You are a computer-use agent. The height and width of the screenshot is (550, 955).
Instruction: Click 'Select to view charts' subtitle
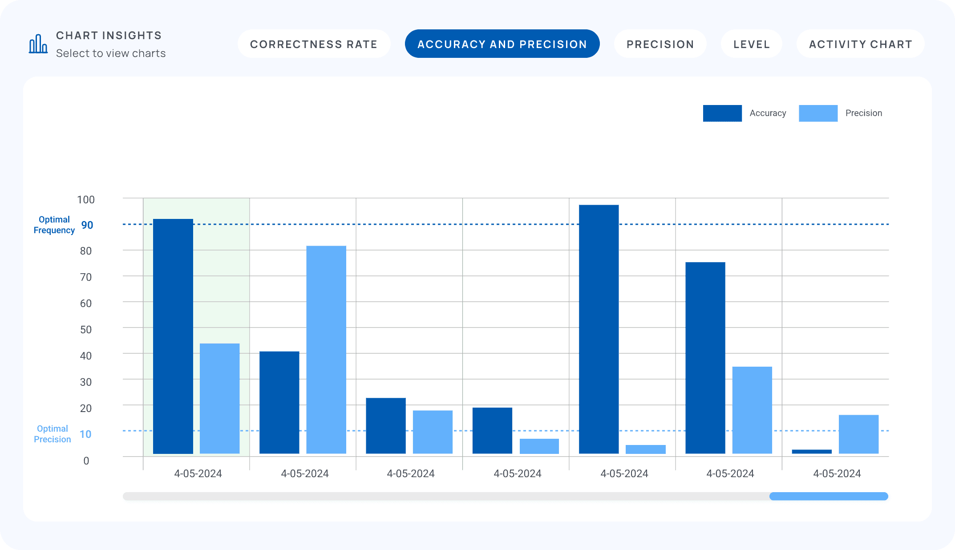pyautogui.click(x=111, y=53)
